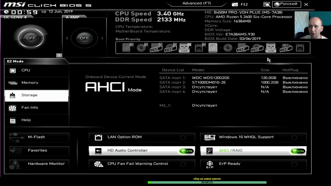Click the Help hot key icon

point(12,121)
